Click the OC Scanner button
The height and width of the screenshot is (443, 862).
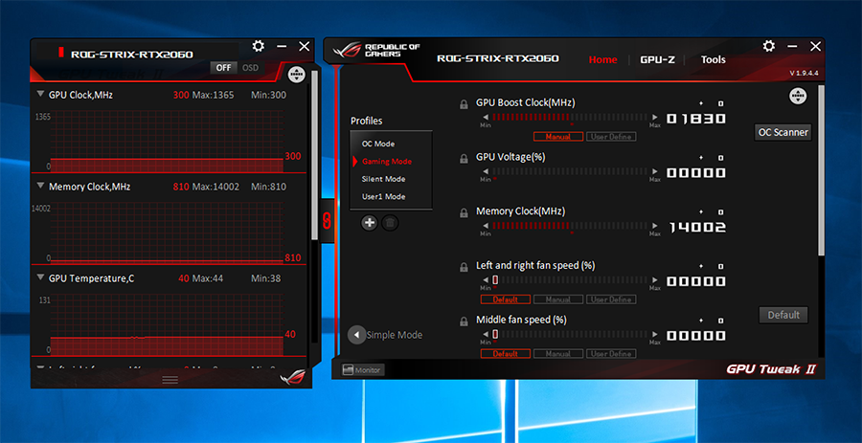tap(783, 132)
